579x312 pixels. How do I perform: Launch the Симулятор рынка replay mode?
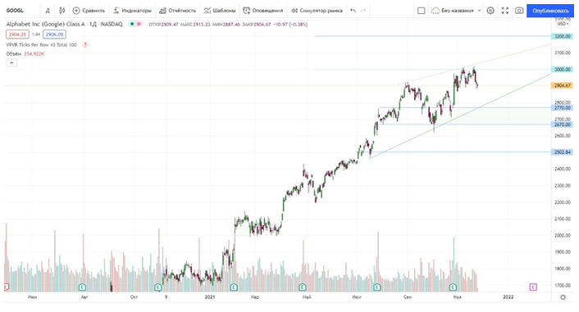click(317, 11)
